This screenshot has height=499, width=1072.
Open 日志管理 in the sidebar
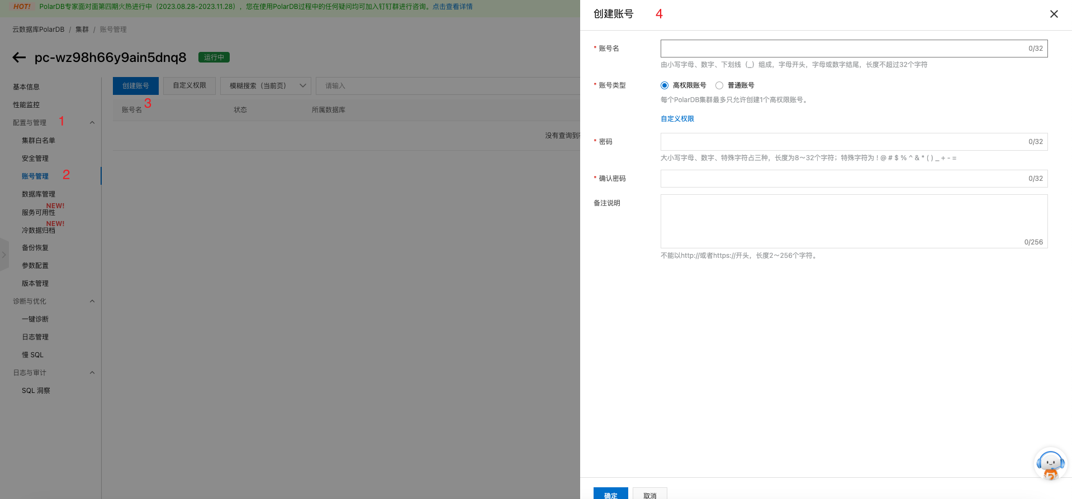coord(35,337)
